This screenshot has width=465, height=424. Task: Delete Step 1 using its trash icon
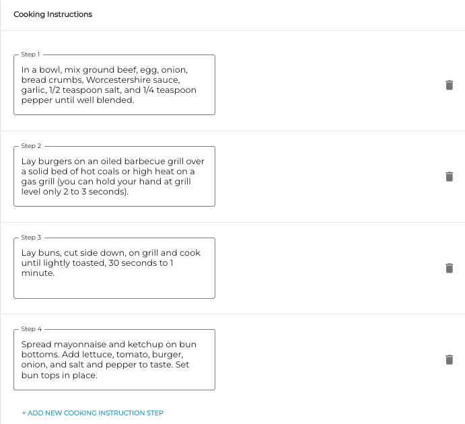pyautogui.click(x=450, y=85)
